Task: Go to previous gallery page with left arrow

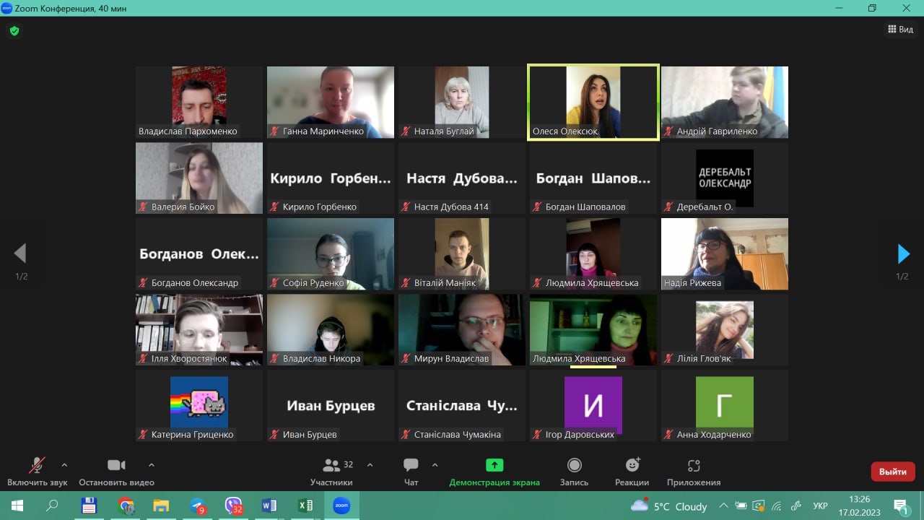Action: coord(20,253)
